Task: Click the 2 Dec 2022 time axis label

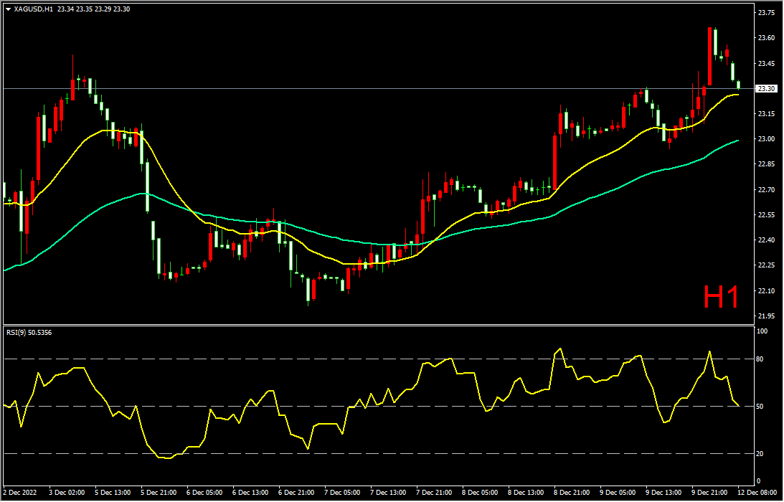Action: [x=21, y=493]
